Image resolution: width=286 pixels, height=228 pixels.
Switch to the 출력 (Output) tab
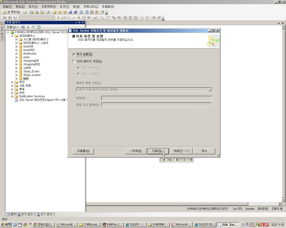tap(11, 214)
